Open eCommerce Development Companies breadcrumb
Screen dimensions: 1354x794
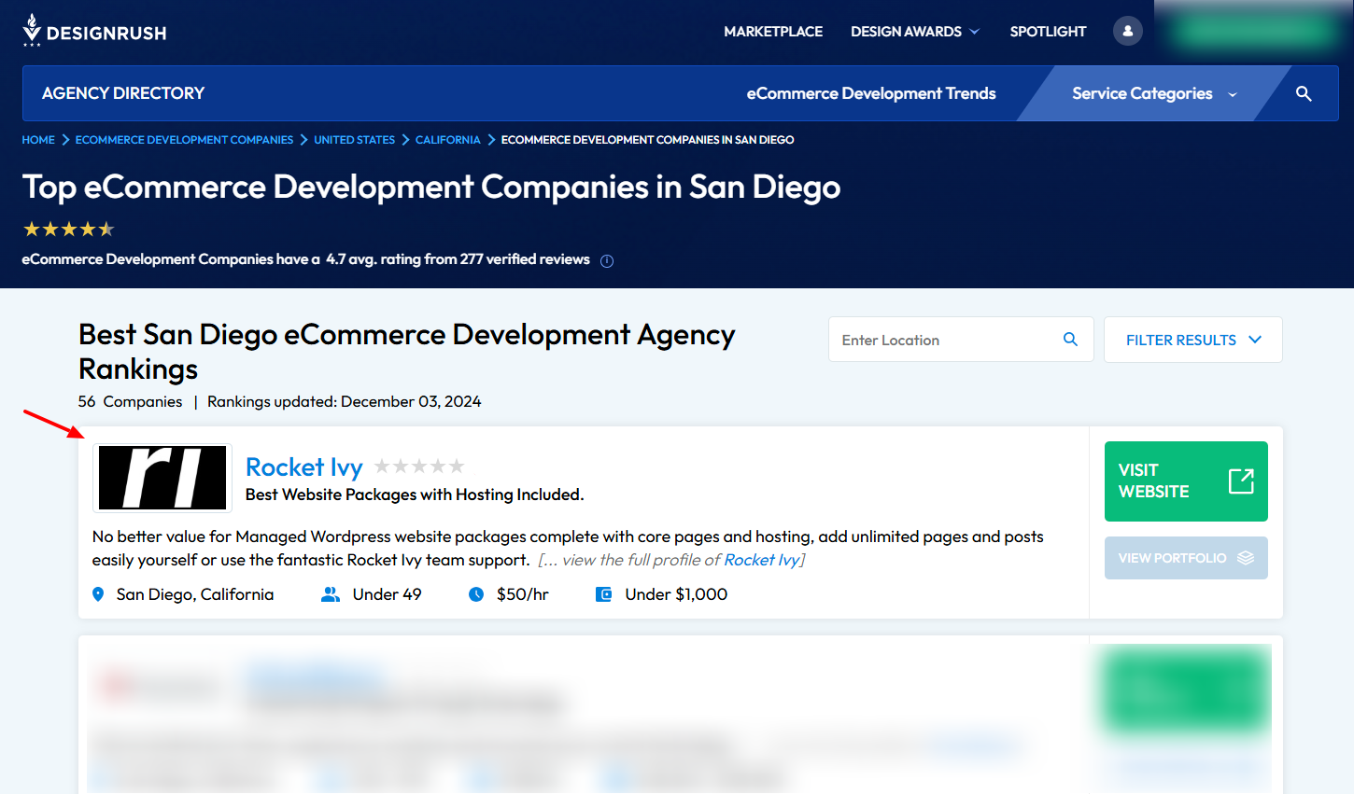(x=184, y=140)
